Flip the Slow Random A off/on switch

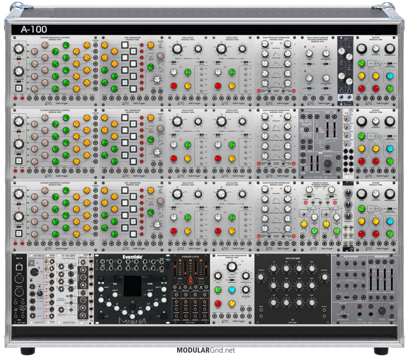326,64
